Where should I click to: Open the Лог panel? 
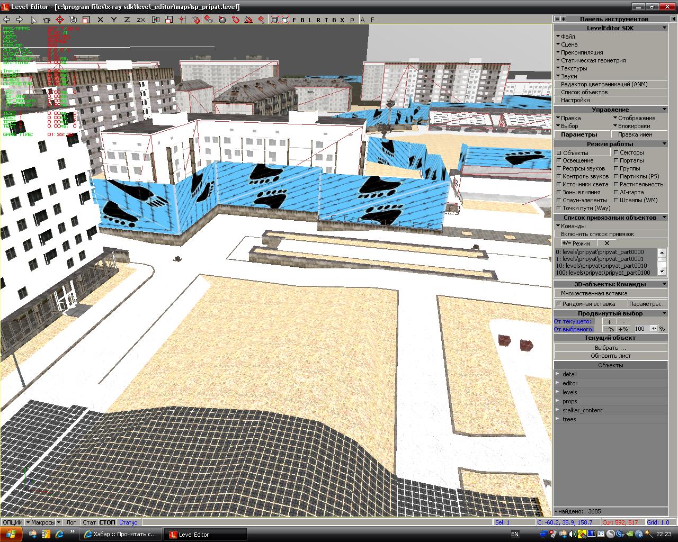click(x=71, y=522)
